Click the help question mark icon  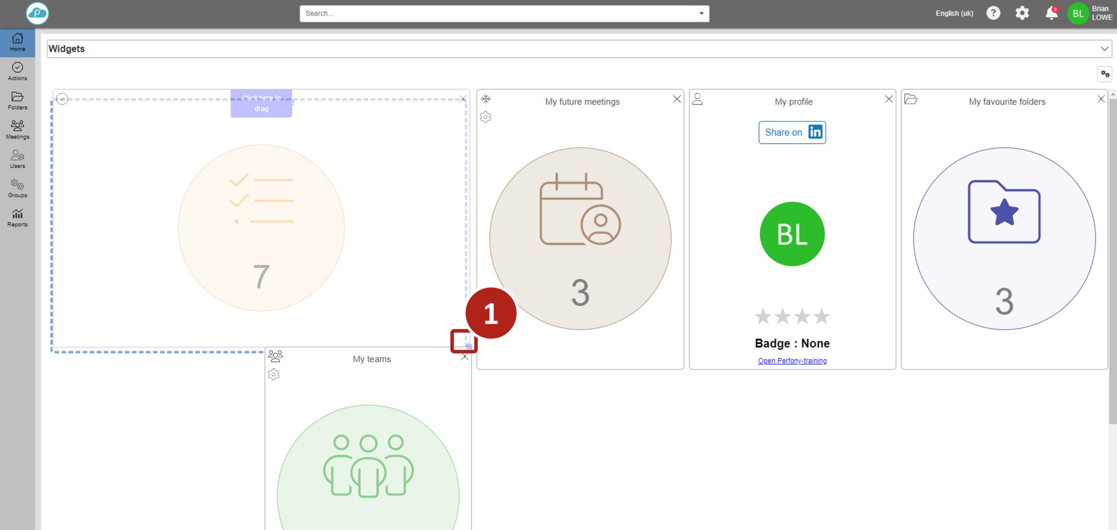pos(993,14)
